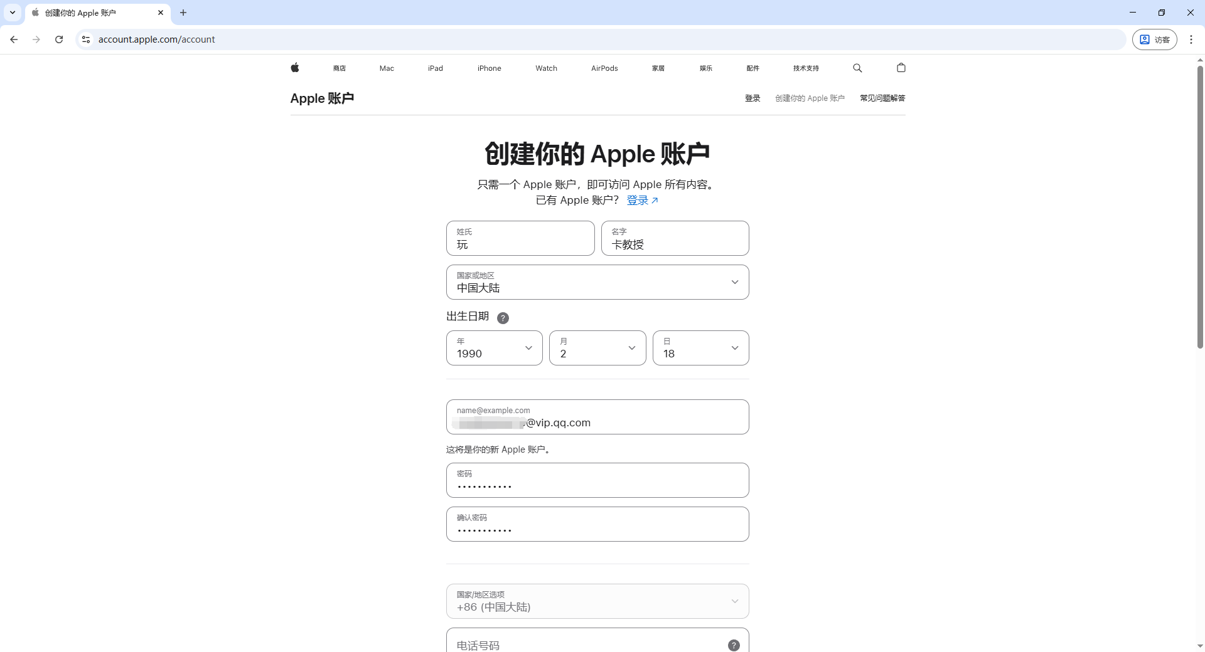This screenshot has width=1205, height=652.
Task: Click the email address input field
Action: [x=597, y=417]
